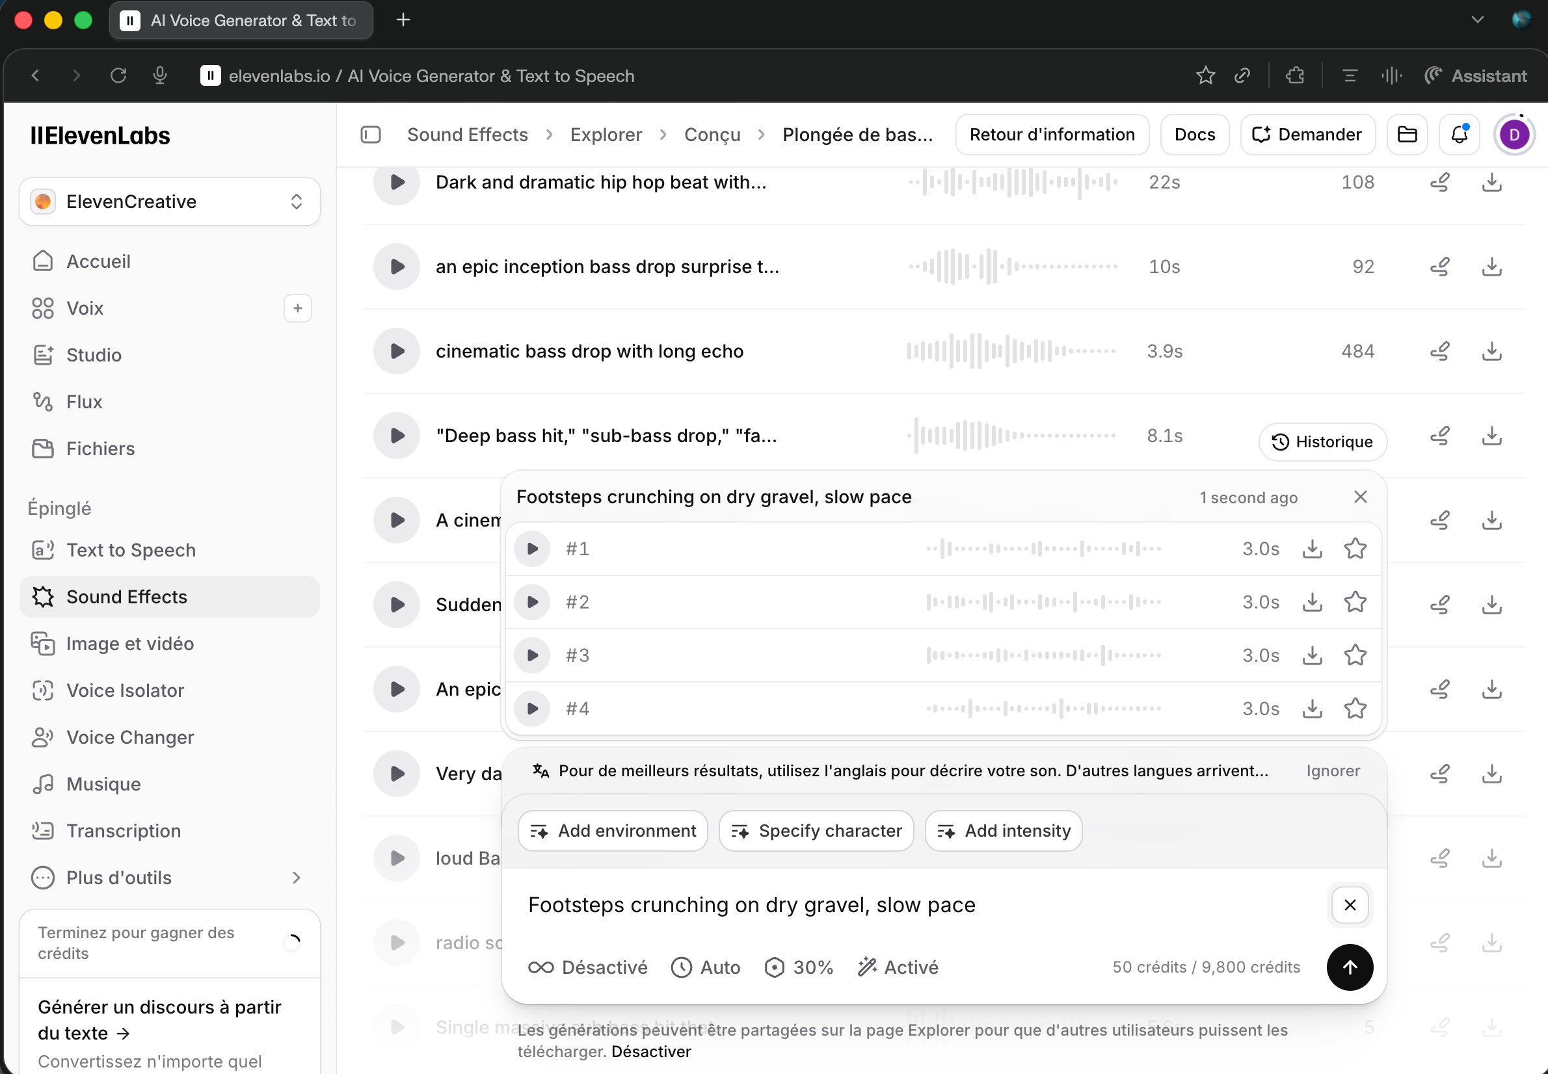Click the Demander button
The width and height of the screenshot is (1548, 1074).
pyautogui.click(x=1307, y=135)
